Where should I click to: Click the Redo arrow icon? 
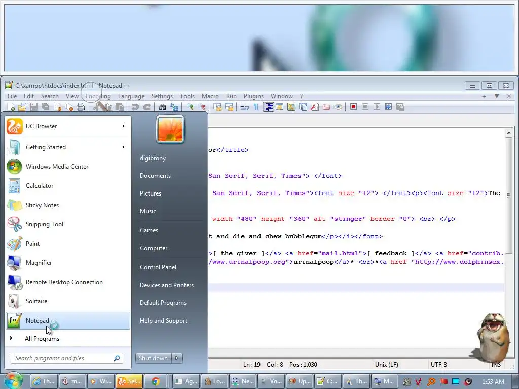[x=146, y=107]
